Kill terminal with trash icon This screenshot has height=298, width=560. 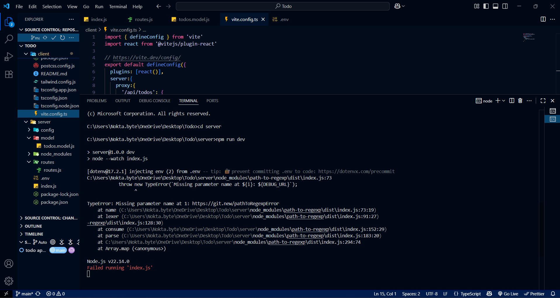click(x=520, y=101)
